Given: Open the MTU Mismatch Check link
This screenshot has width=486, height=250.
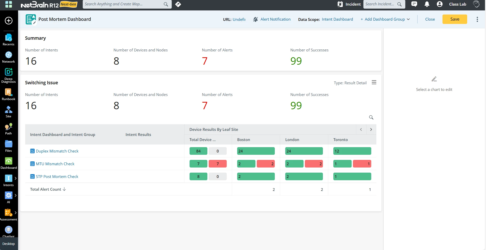Looking at the screenshot, I should tap(55, 164).
